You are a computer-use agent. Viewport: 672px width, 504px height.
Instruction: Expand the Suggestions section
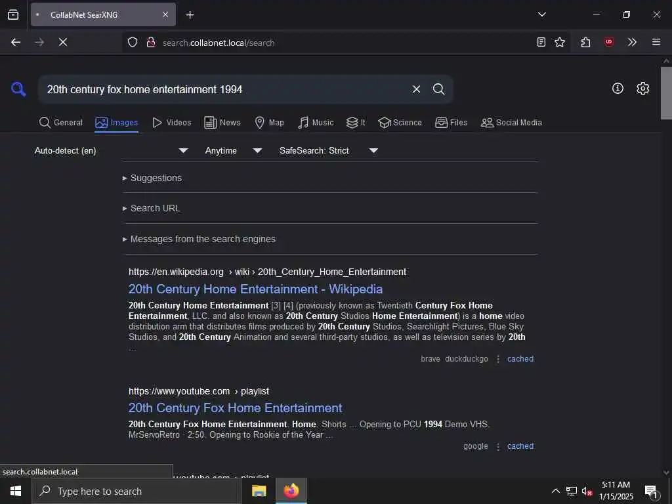[x=152, y=178]
